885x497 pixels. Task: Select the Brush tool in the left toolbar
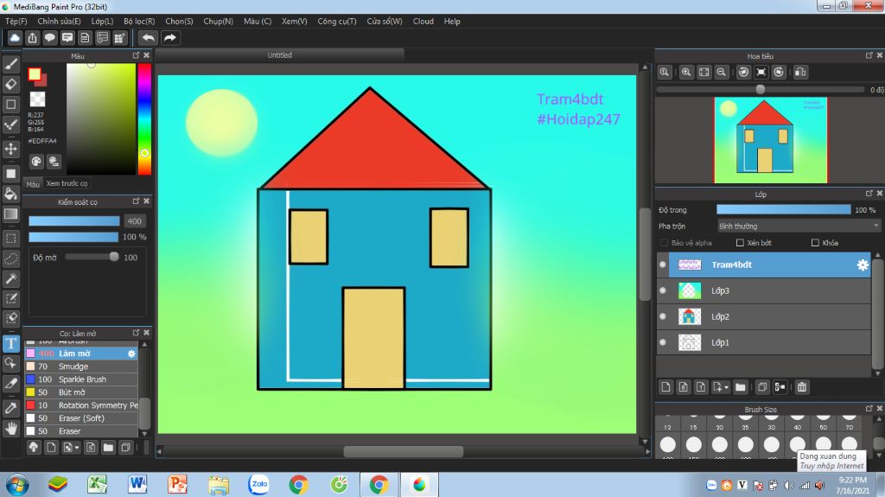[11, 64]
